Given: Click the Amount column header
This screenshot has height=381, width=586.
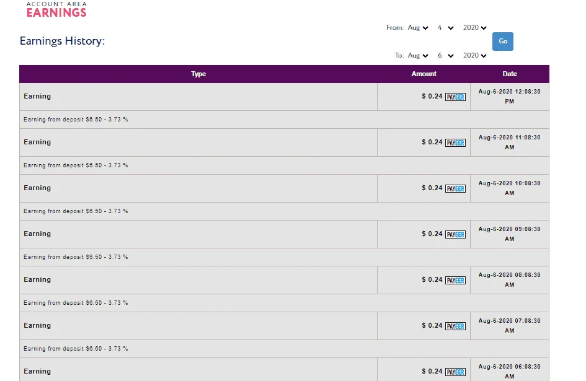Looking at the screenshot, I should [424, 74].
